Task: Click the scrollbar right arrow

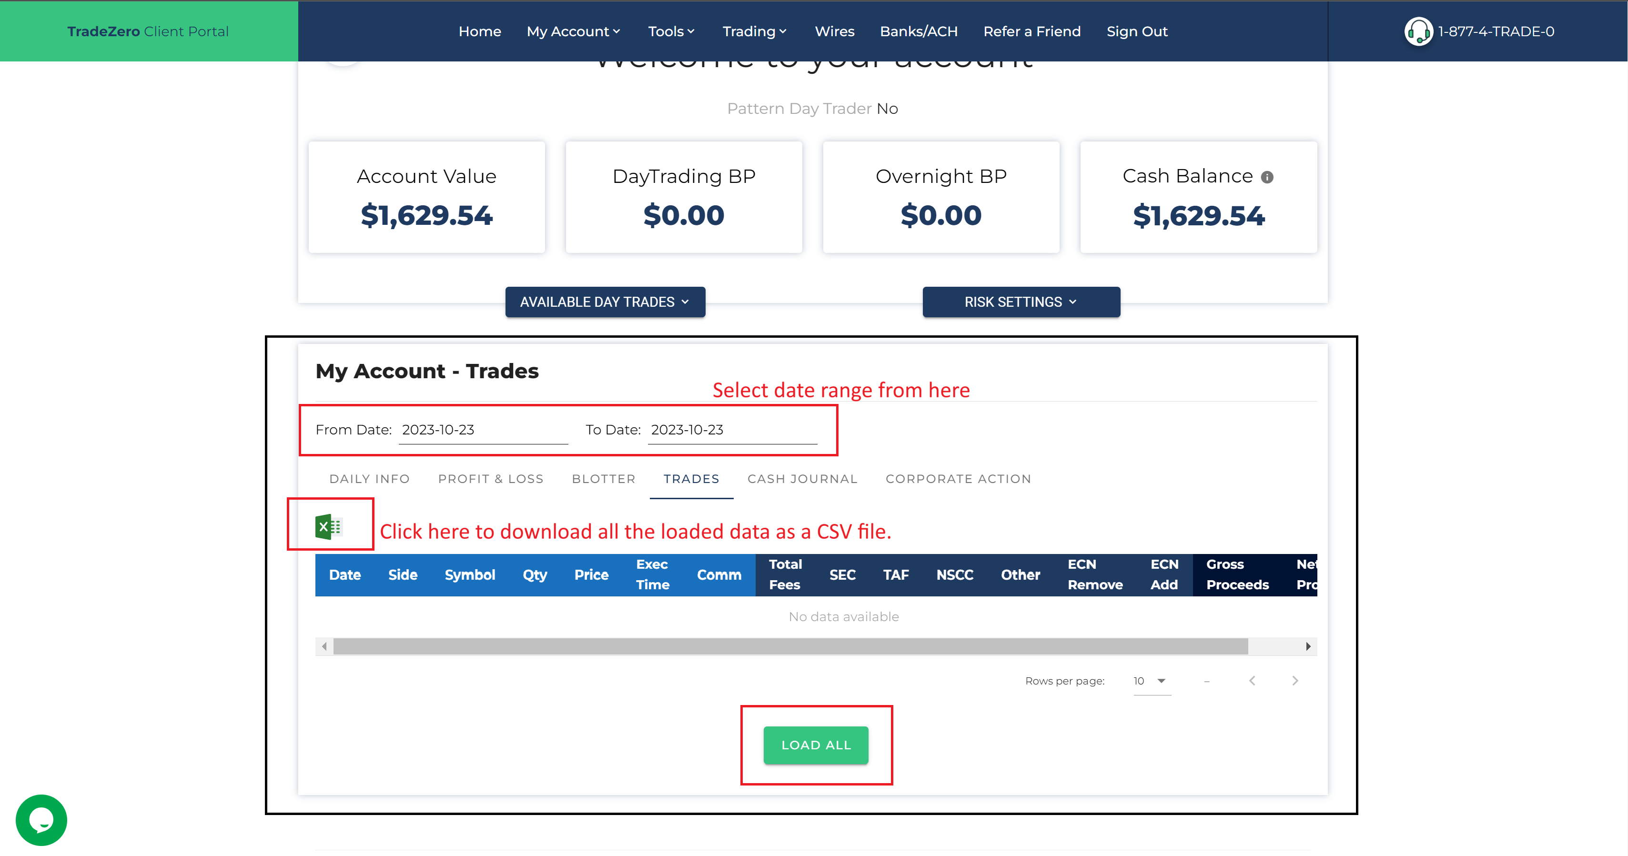Action: click(1307, 646)
